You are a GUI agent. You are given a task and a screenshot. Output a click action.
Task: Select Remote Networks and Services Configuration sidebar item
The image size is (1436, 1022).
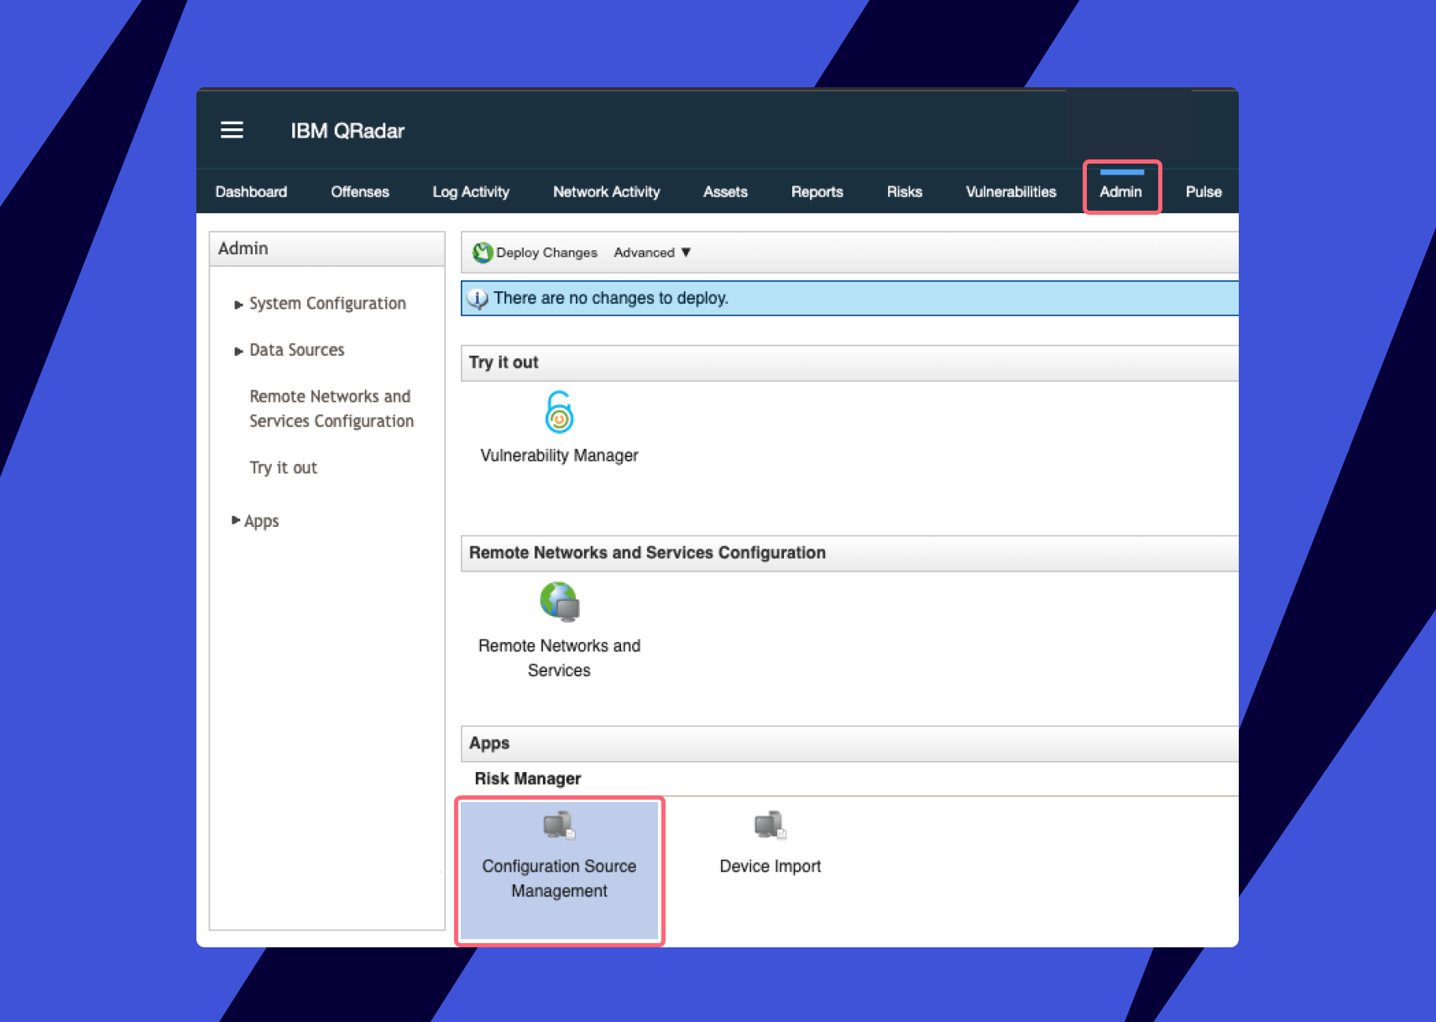331,409
